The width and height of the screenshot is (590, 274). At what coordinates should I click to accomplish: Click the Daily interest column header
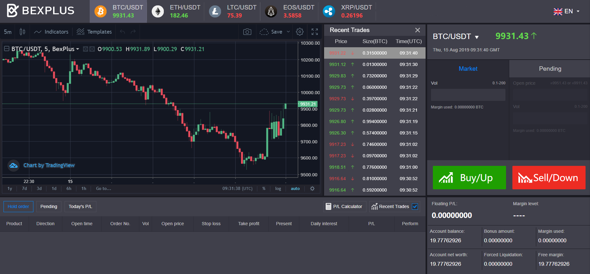point(324,224)
